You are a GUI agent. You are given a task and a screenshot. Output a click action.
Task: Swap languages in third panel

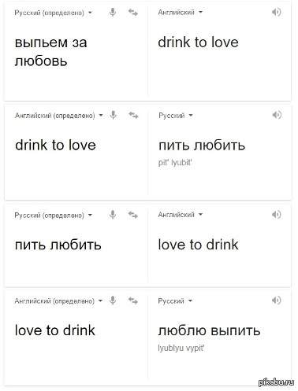(x=133, y=215)
